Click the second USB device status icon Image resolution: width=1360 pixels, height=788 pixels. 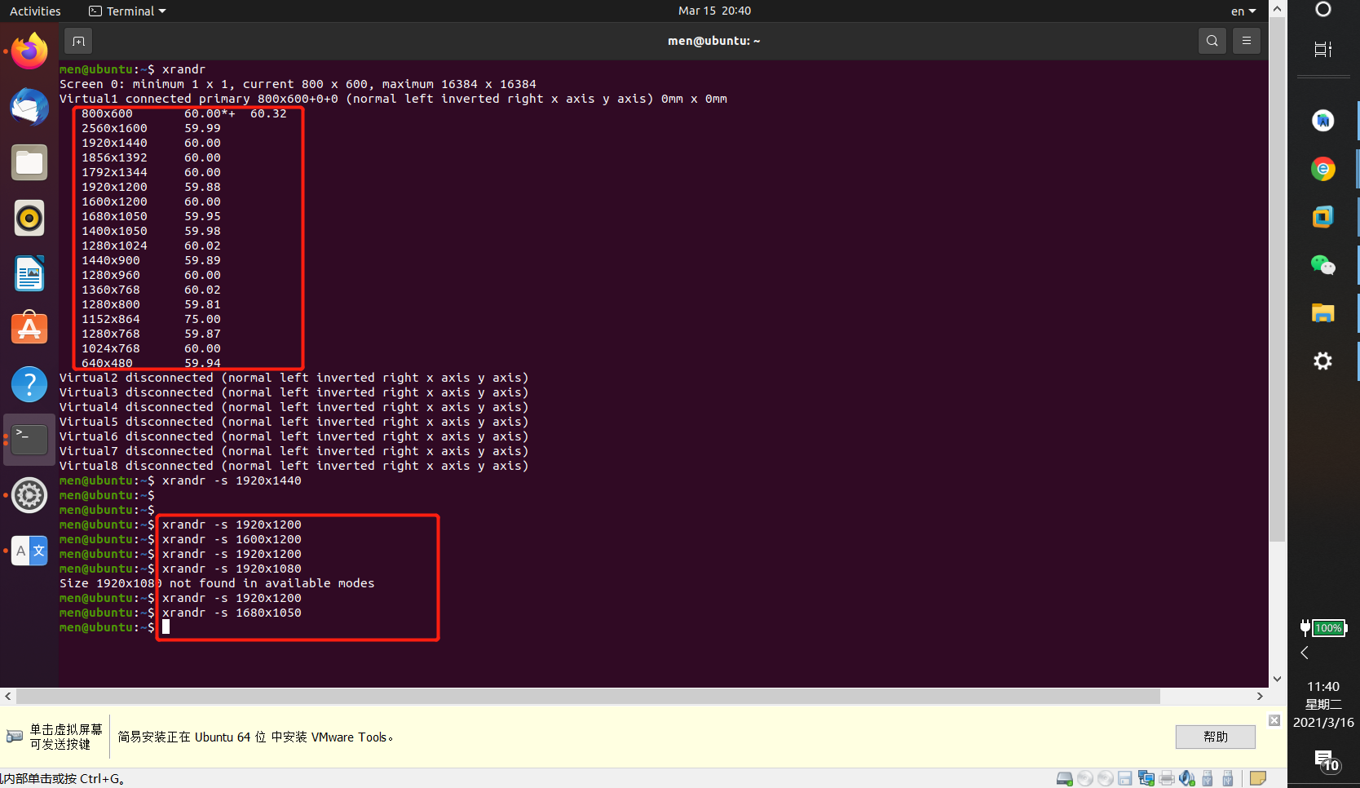(1228, 778)
